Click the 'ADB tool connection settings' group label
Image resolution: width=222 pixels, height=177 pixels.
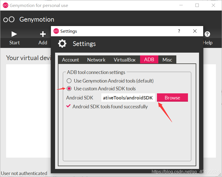tap(96, 72)
